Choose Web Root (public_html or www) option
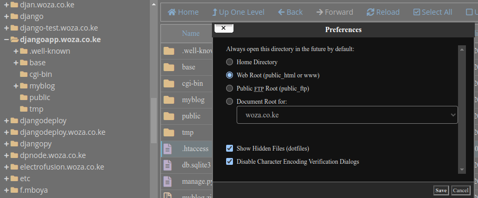Image resolution: width=478 pixels, height=198 pixels. click(x=230, y=75)
